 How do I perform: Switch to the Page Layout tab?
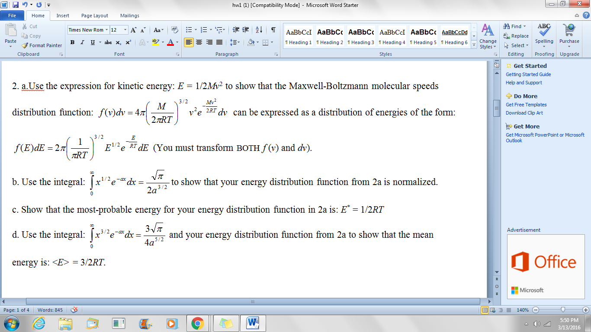pos(95,16)
